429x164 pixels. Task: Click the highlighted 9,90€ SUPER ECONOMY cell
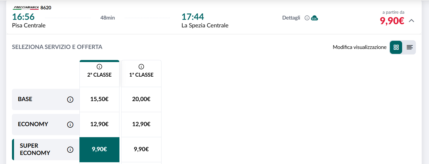(x=99, y=149)
